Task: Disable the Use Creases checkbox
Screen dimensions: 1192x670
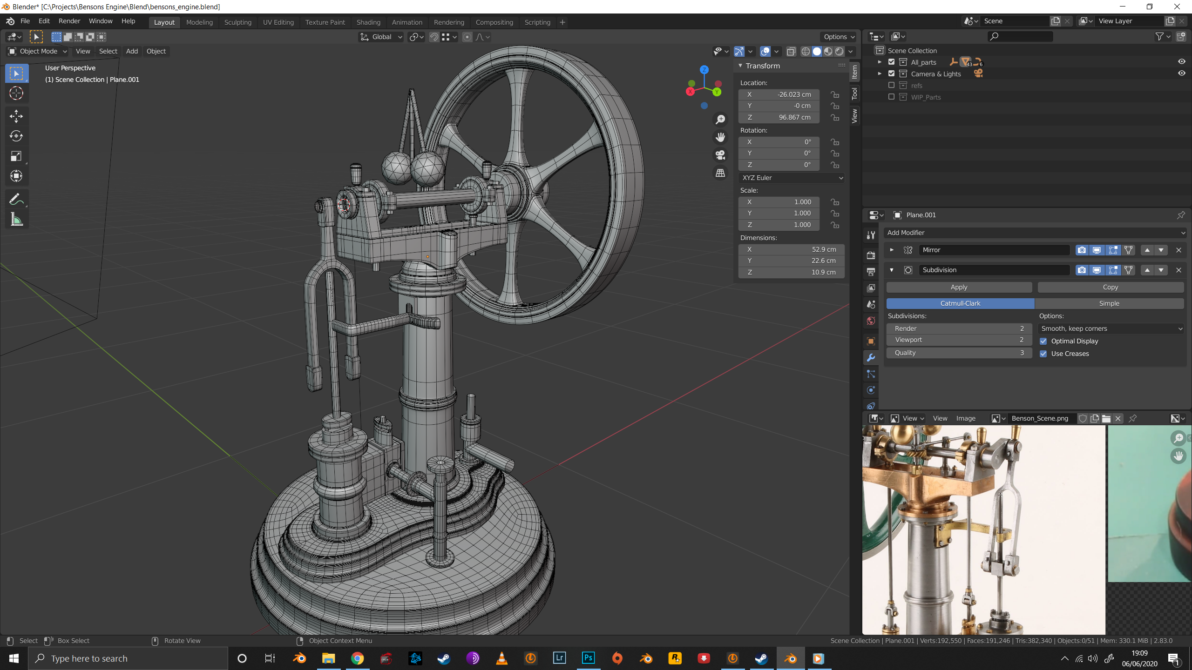Action: point(1043,354)
